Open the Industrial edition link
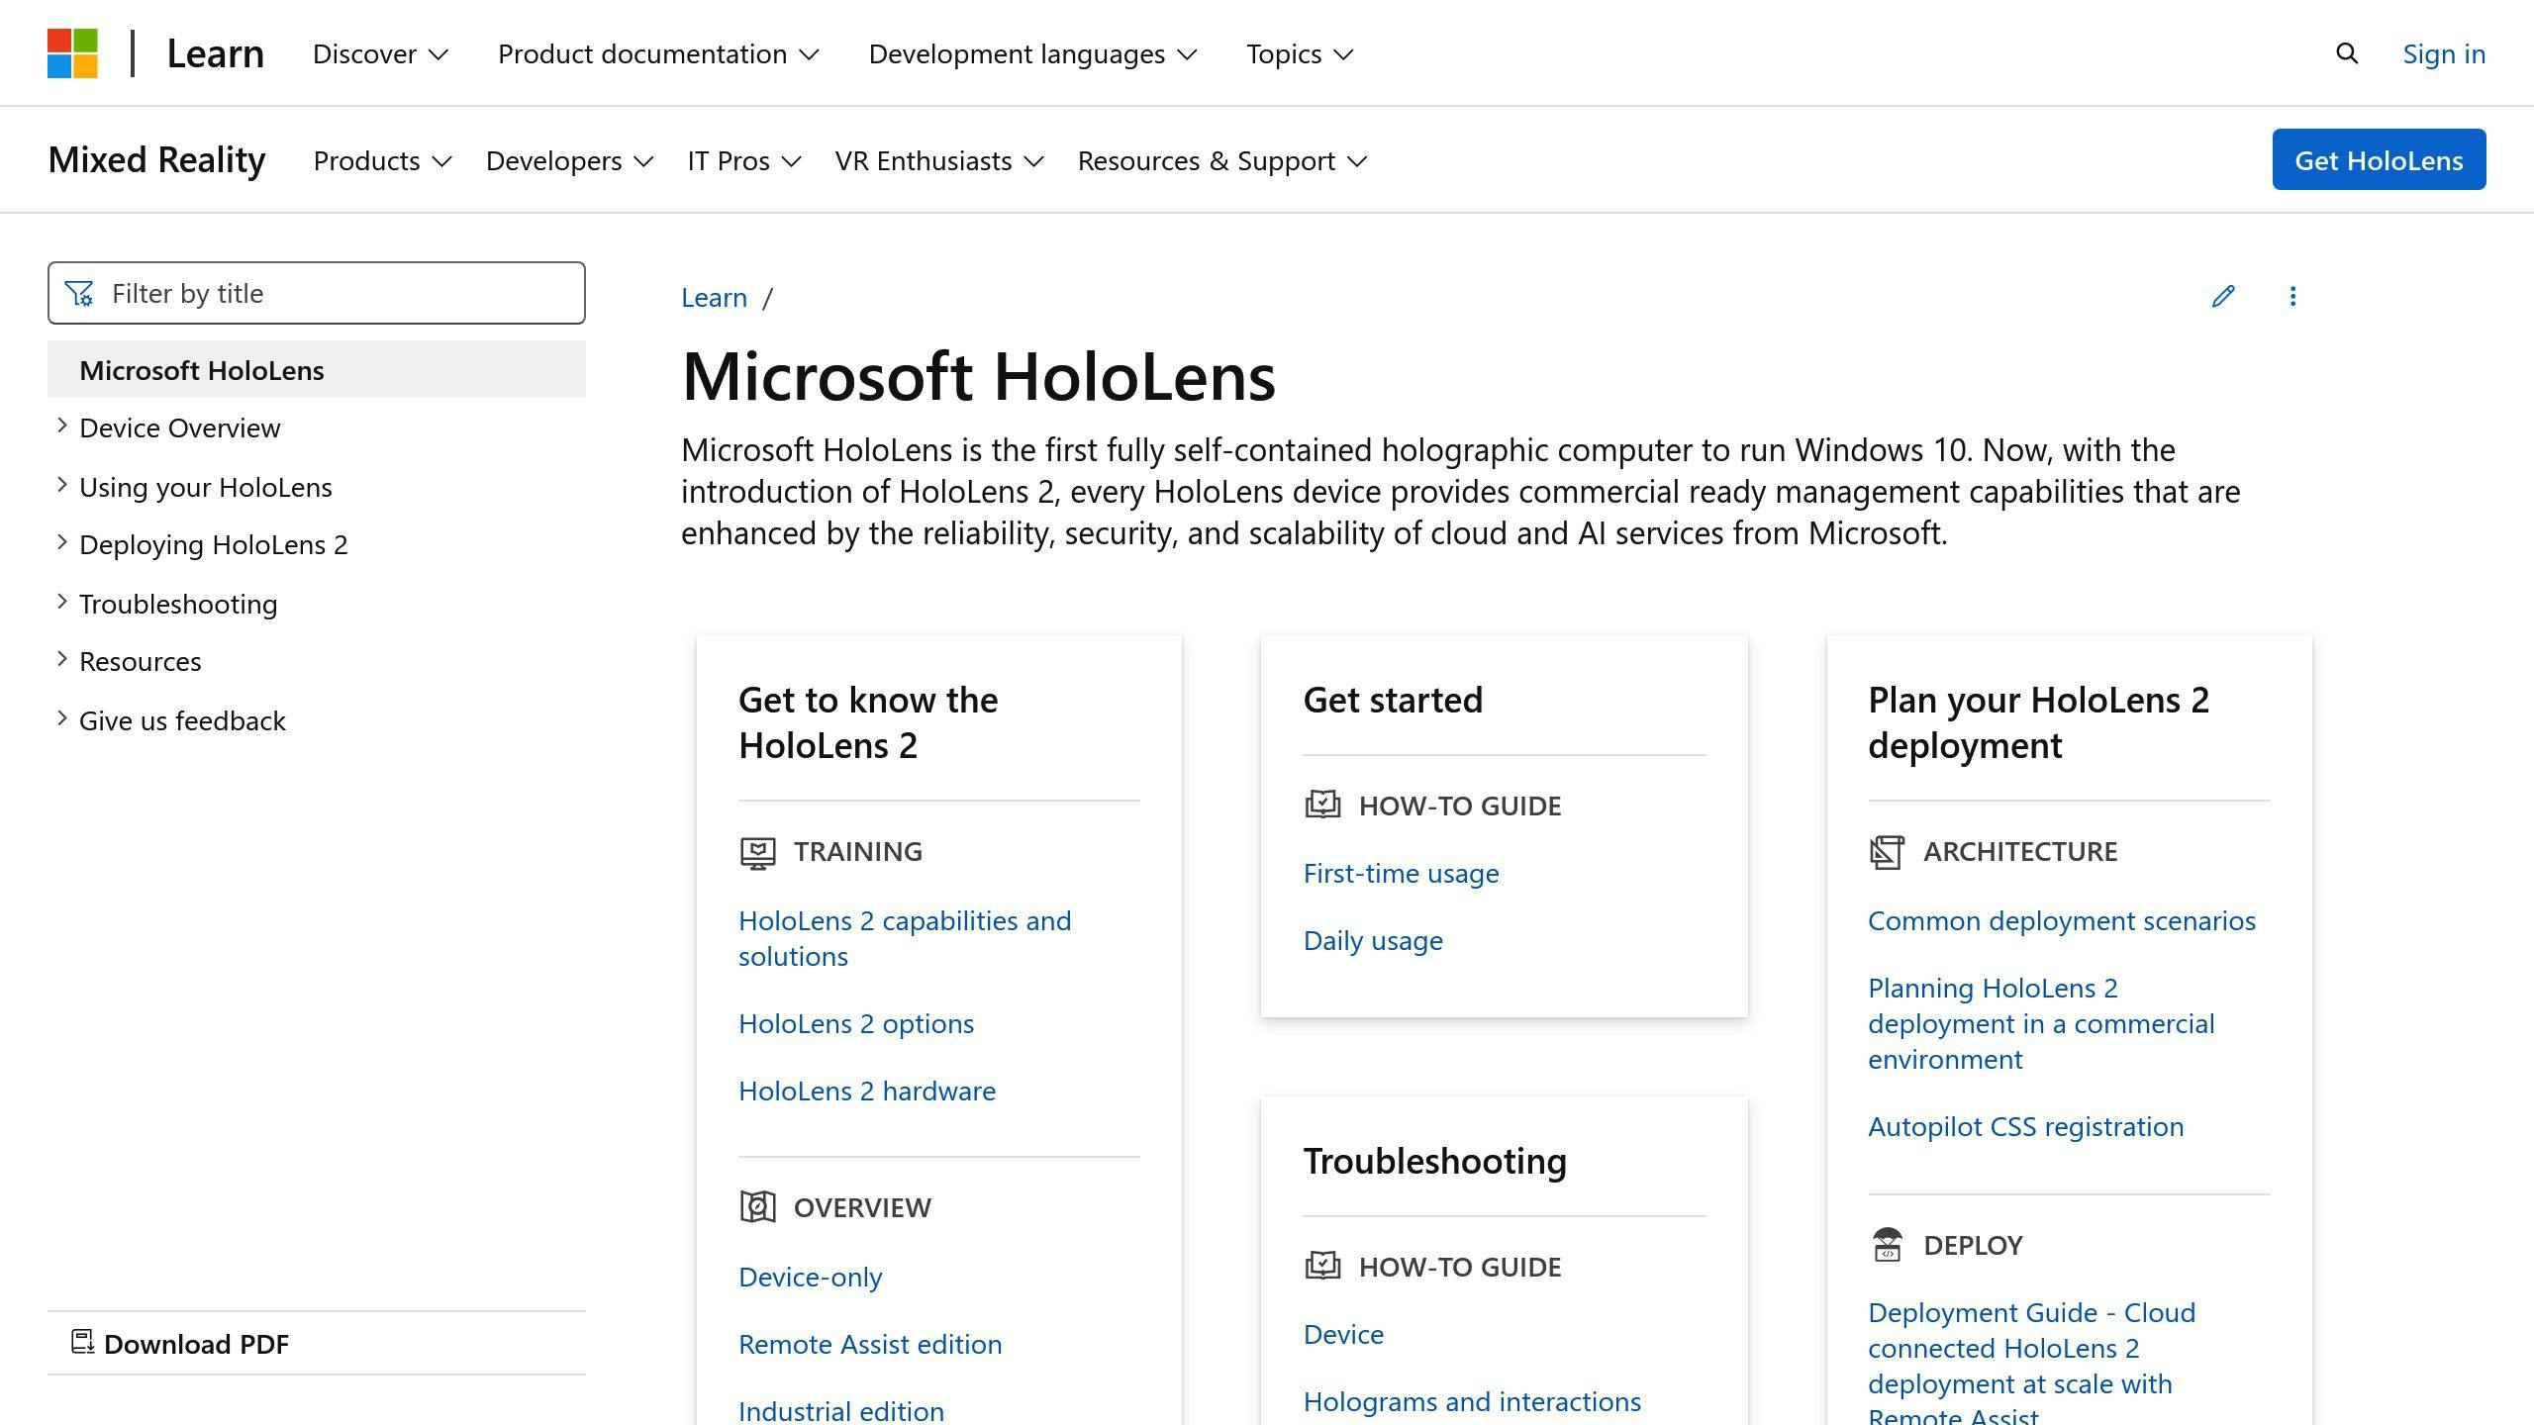Viewport: 2534px width, 1425px height. click(841, 1410)
